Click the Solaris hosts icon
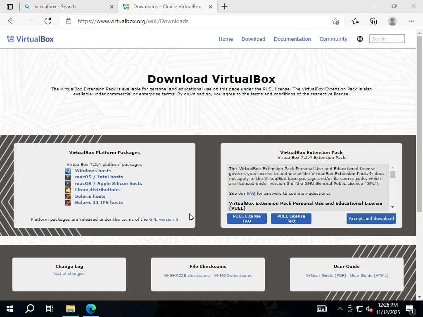This screenshot has height=317, width=423. pos(68,196)
